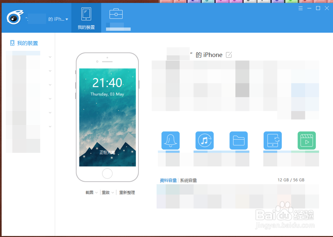Screen dimensions: 333x237
Task: Click 重新整理 to refresh device
Action: [127, 192]
